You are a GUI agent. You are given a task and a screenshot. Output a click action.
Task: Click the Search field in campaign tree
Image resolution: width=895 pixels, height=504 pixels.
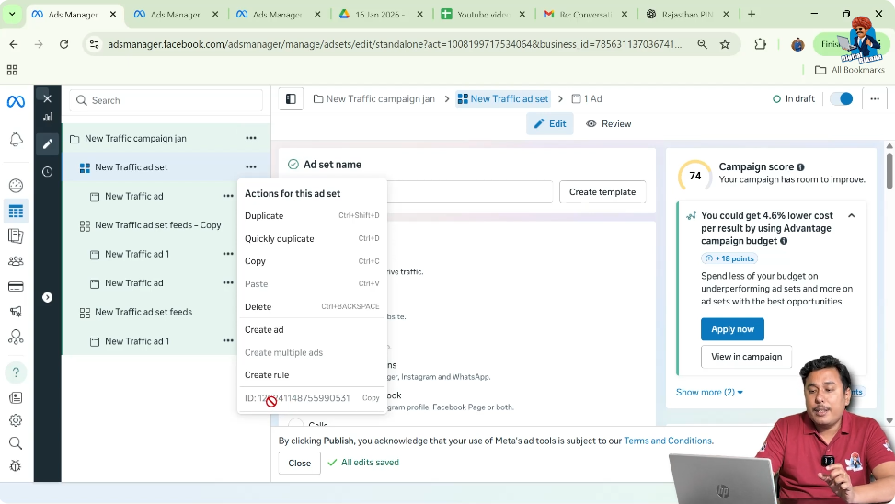click(x=166, y=100)
